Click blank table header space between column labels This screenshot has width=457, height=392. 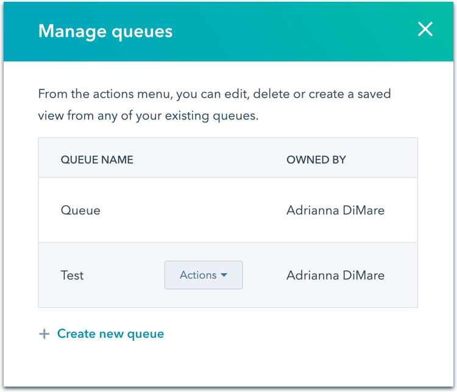point(207,160)
